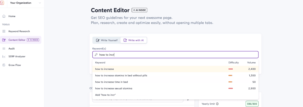This screenshot has width=303, height=107.
Task: Choose "how to increase time in bed" suggestion
Action: pyautogui.click(x=111, y=82)
